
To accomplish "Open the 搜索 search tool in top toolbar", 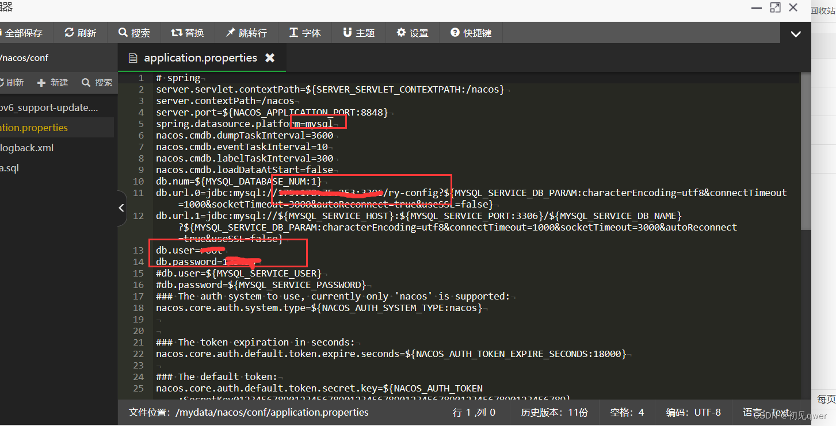I will pos(134,33).
